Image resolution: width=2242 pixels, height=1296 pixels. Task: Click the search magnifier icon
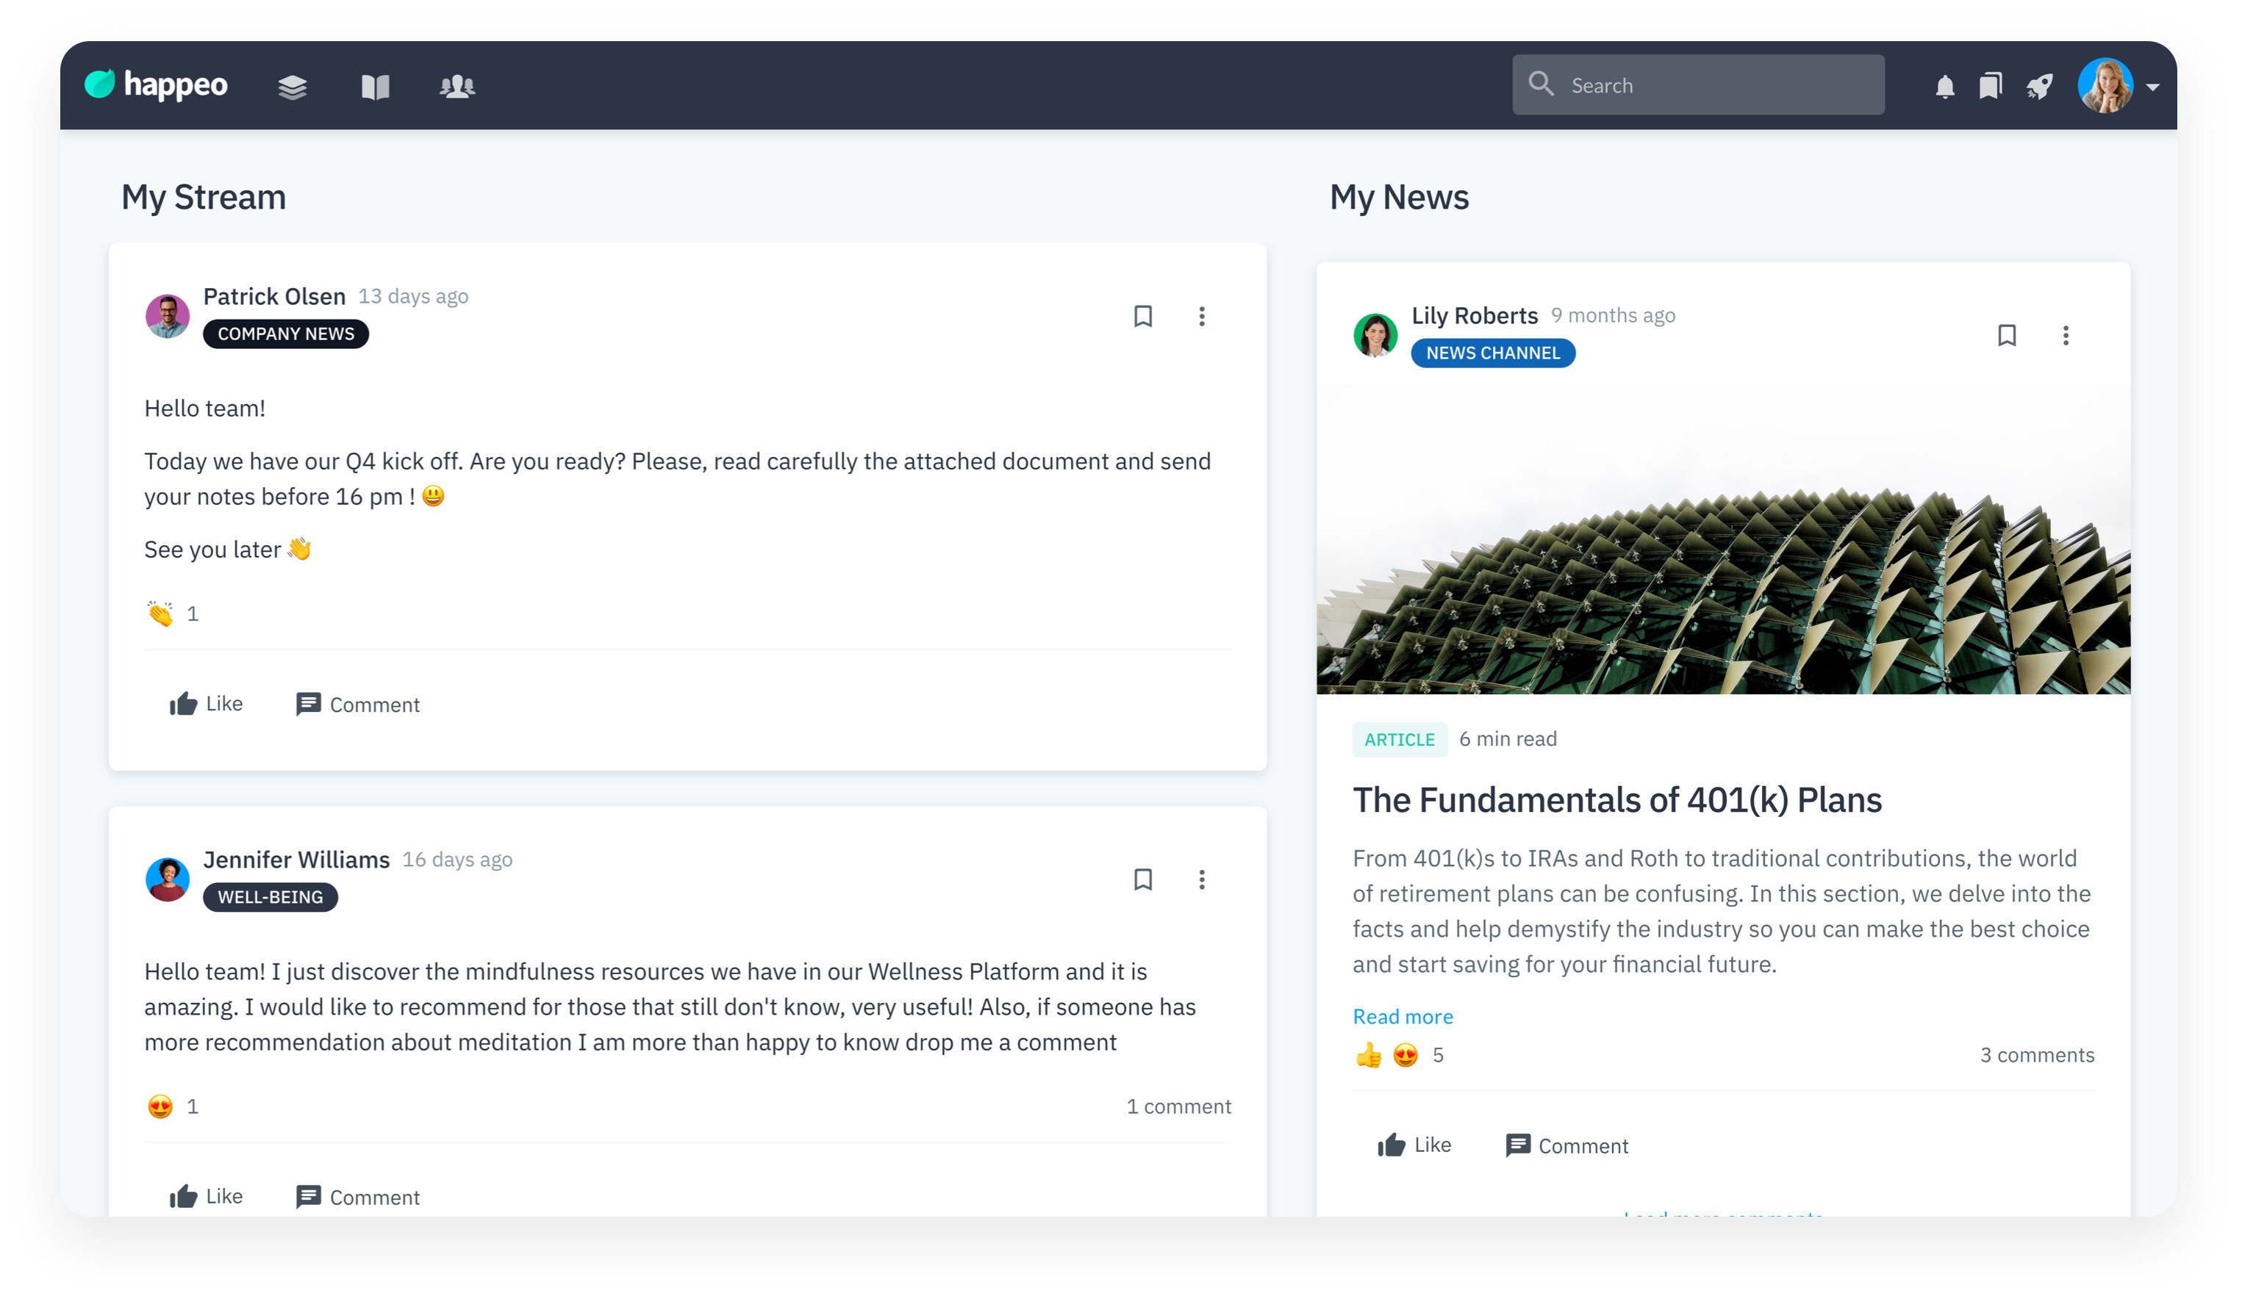pyautogui.click(x=1540, y=84)
